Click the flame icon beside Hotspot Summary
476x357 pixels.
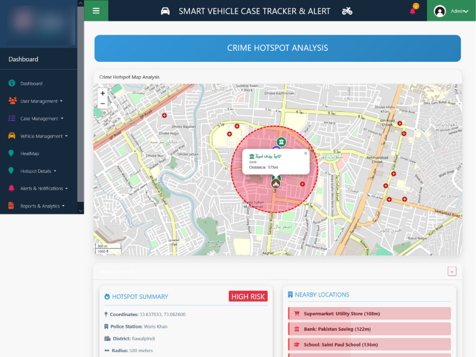107,297
